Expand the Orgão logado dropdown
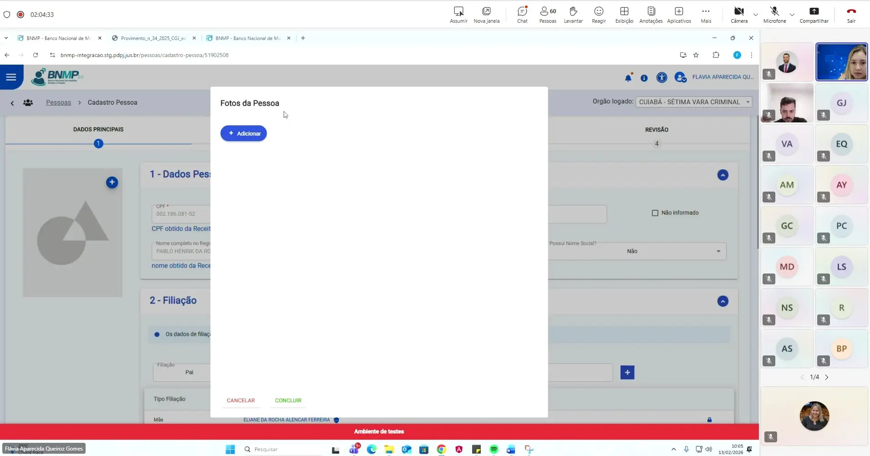The width and height of the screenshot is (870, 456). point(693,102)
